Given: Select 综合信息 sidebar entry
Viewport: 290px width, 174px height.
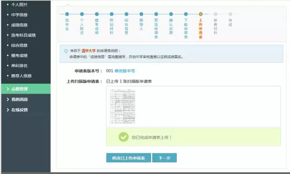Looking at the screenshot, I should pos(19,45).
